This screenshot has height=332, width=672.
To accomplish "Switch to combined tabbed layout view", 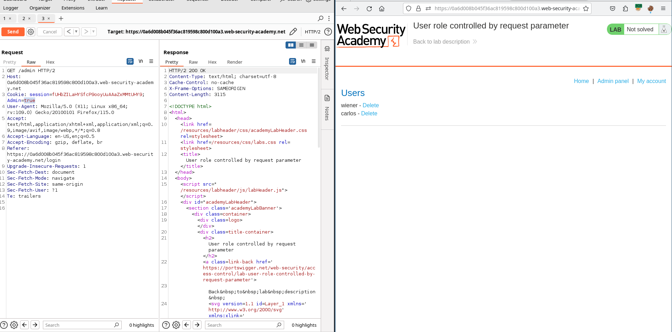I will (x=312, y=45).
